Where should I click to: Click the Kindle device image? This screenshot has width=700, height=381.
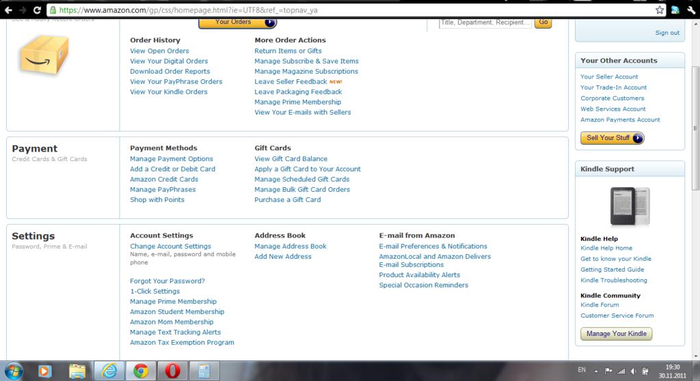[x=630, y=206]
